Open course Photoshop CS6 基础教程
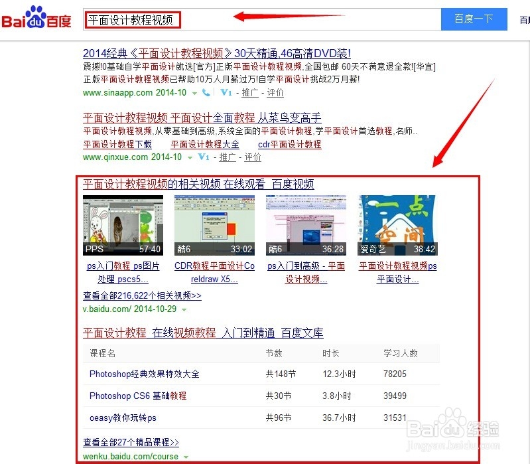 coord(138,396)
